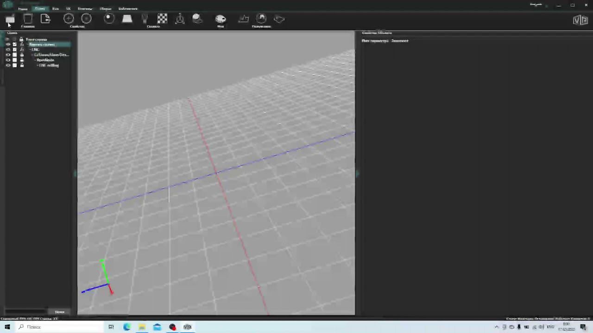Open the Плагины menu
The height and width of the screenshot is (333, 593).
pos(85,9)
